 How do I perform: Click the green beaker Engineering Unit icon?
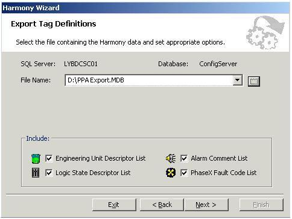[36, 159]
